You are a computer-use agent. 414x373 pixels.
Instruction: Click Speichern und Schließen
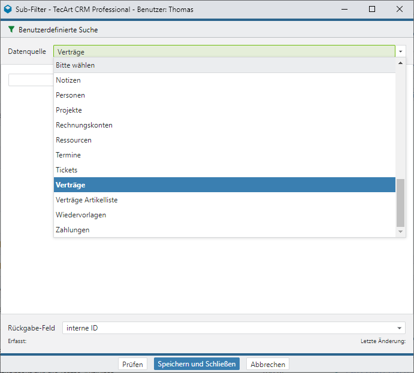click(197, 364)
